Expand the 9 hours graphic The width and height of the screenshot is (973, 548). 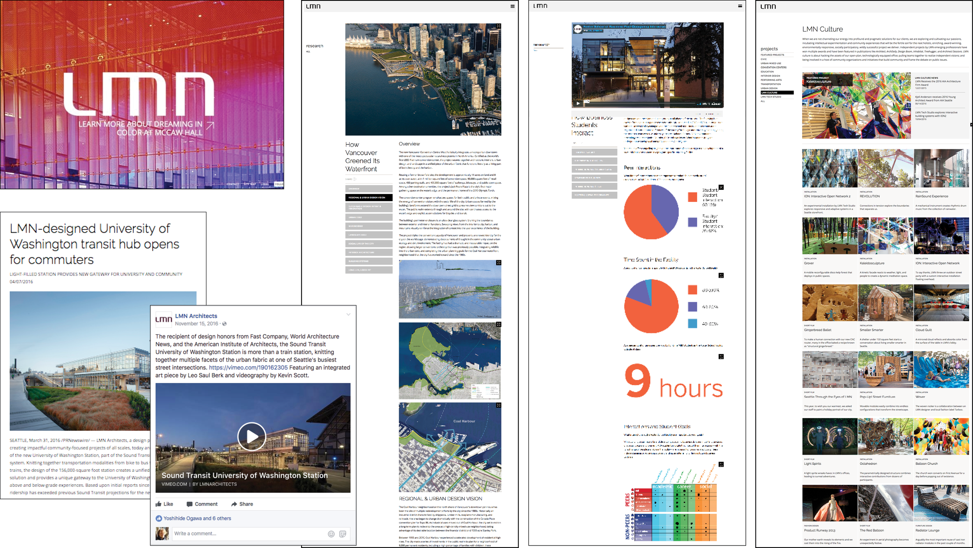pos(721,357)
